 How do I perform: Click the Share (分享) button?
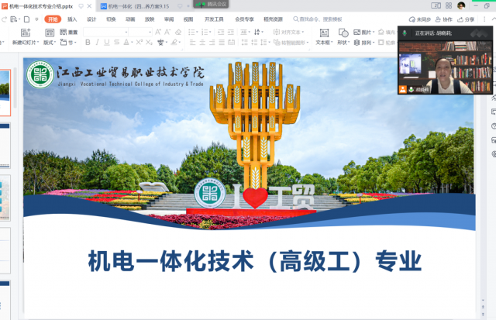[467, 19]
